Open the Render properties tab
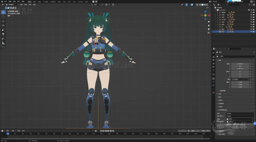The width and height of the screenshot is (256, 142). tap(213, 57)
